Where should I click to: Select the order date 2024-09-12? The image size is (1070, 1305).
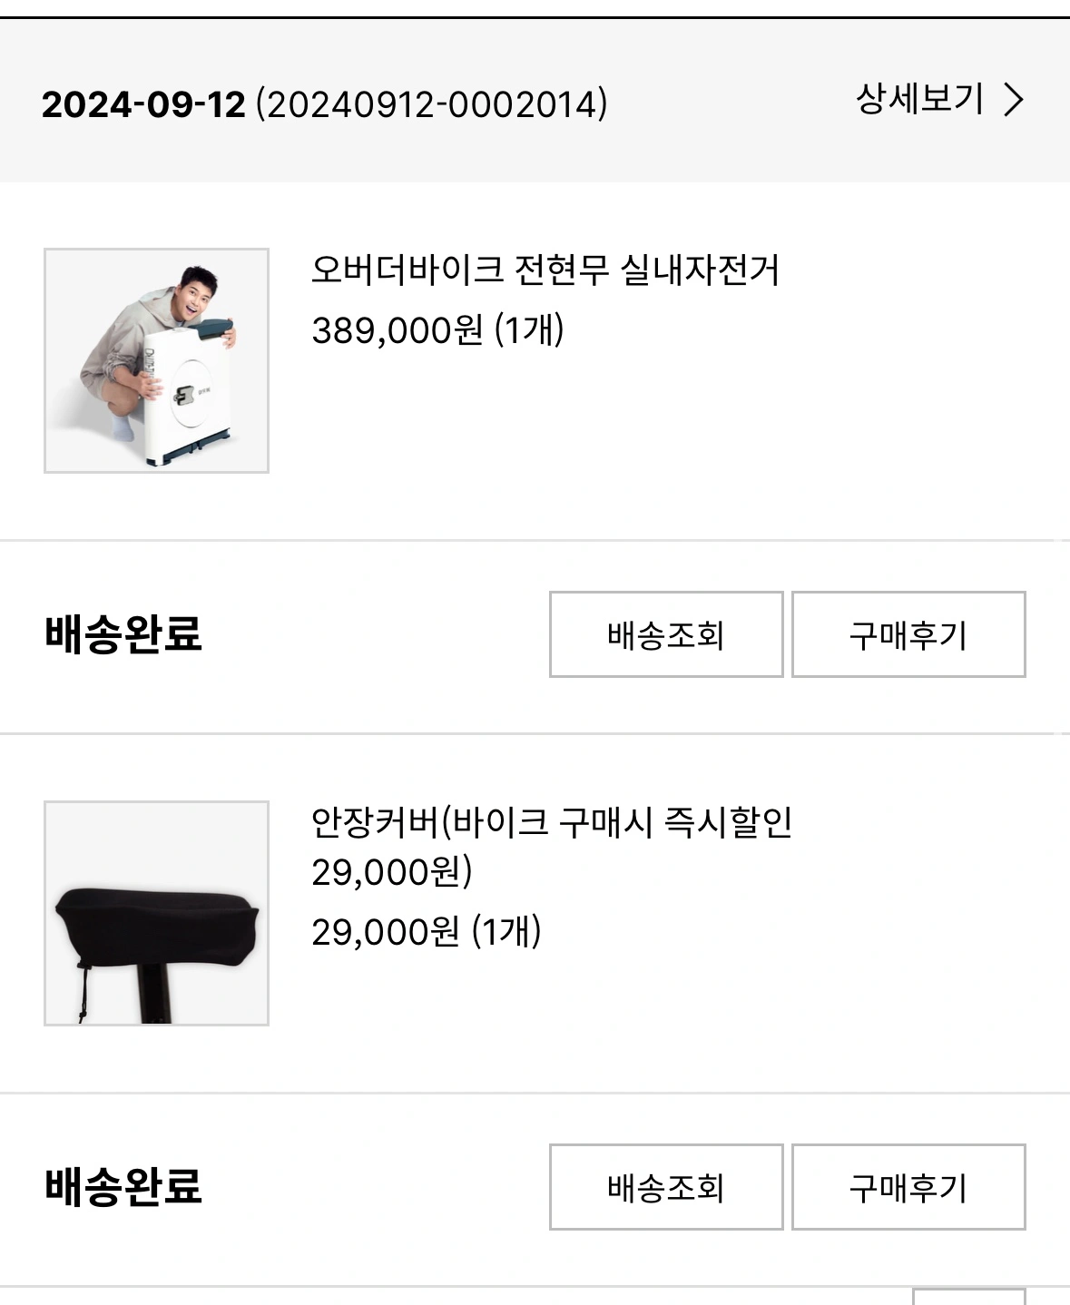point(143,104)
